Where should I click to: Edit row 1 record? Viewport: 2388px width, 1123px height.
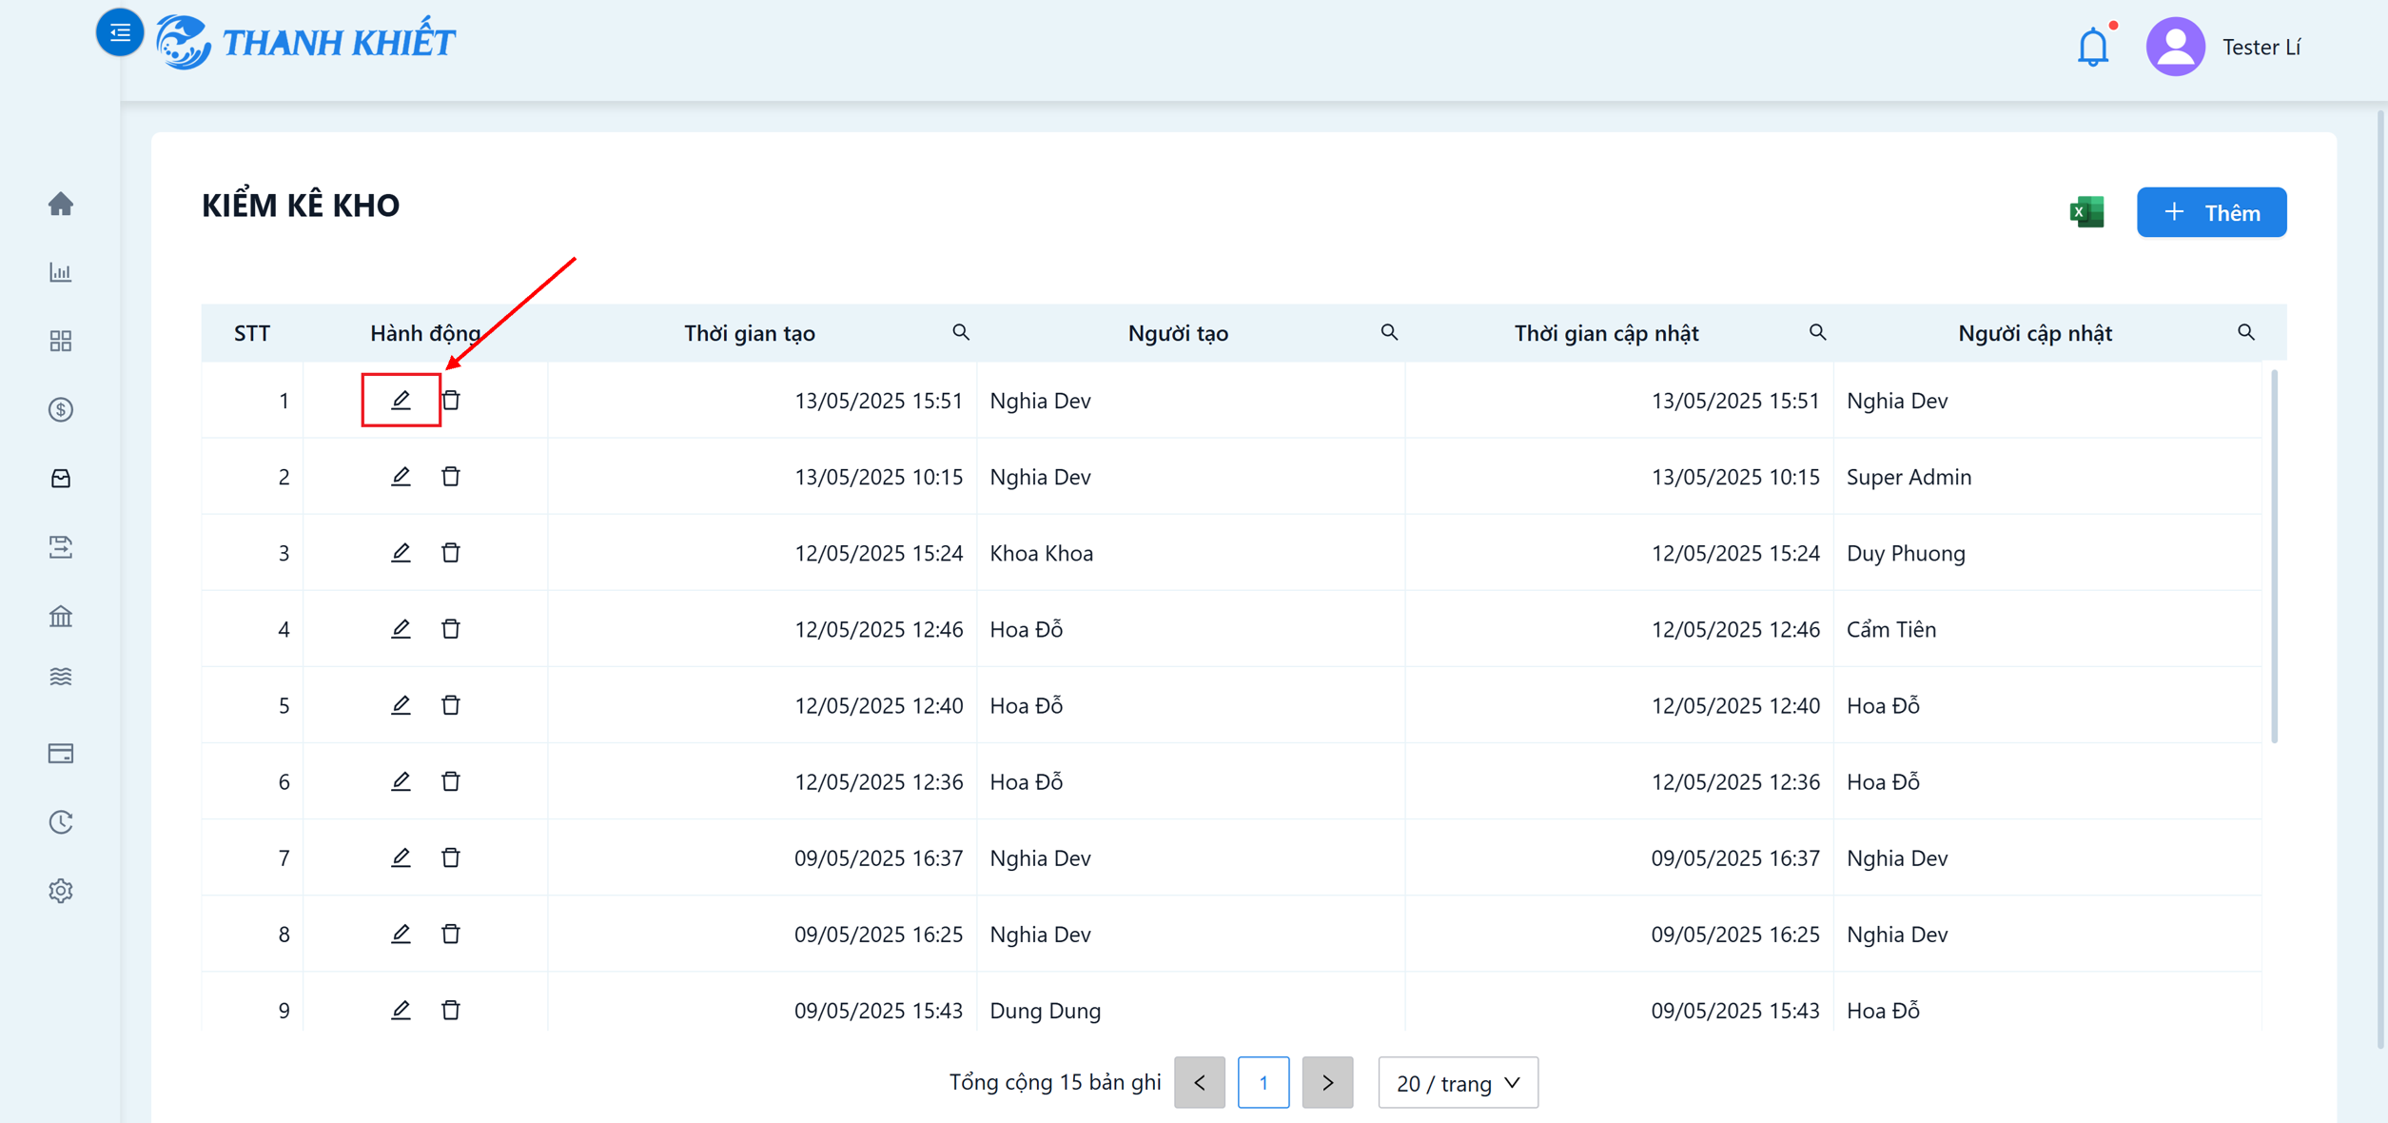point(401,400)
